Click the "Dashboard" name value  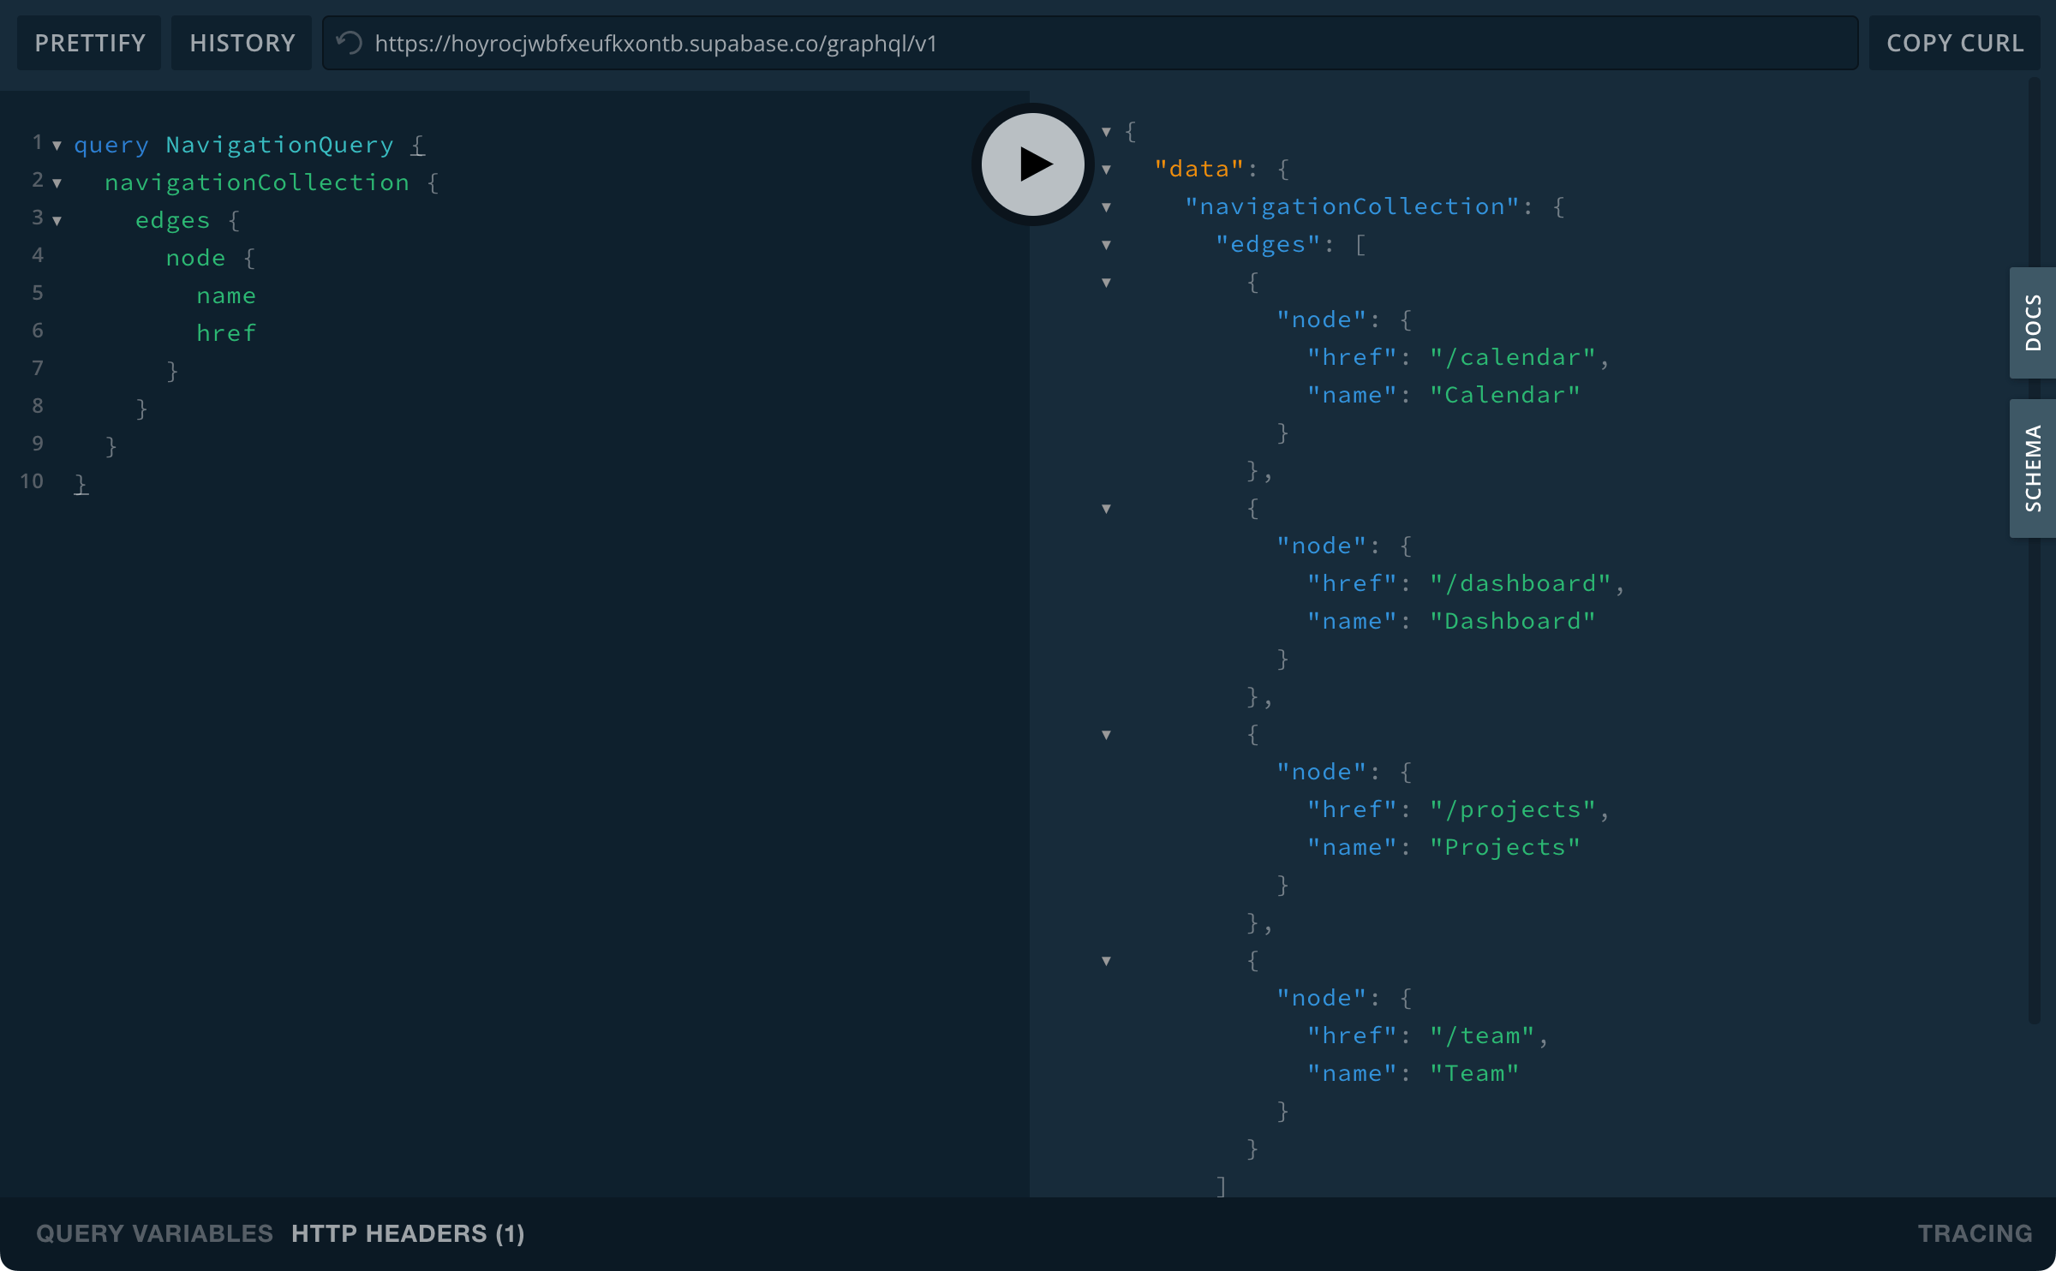1512,621
